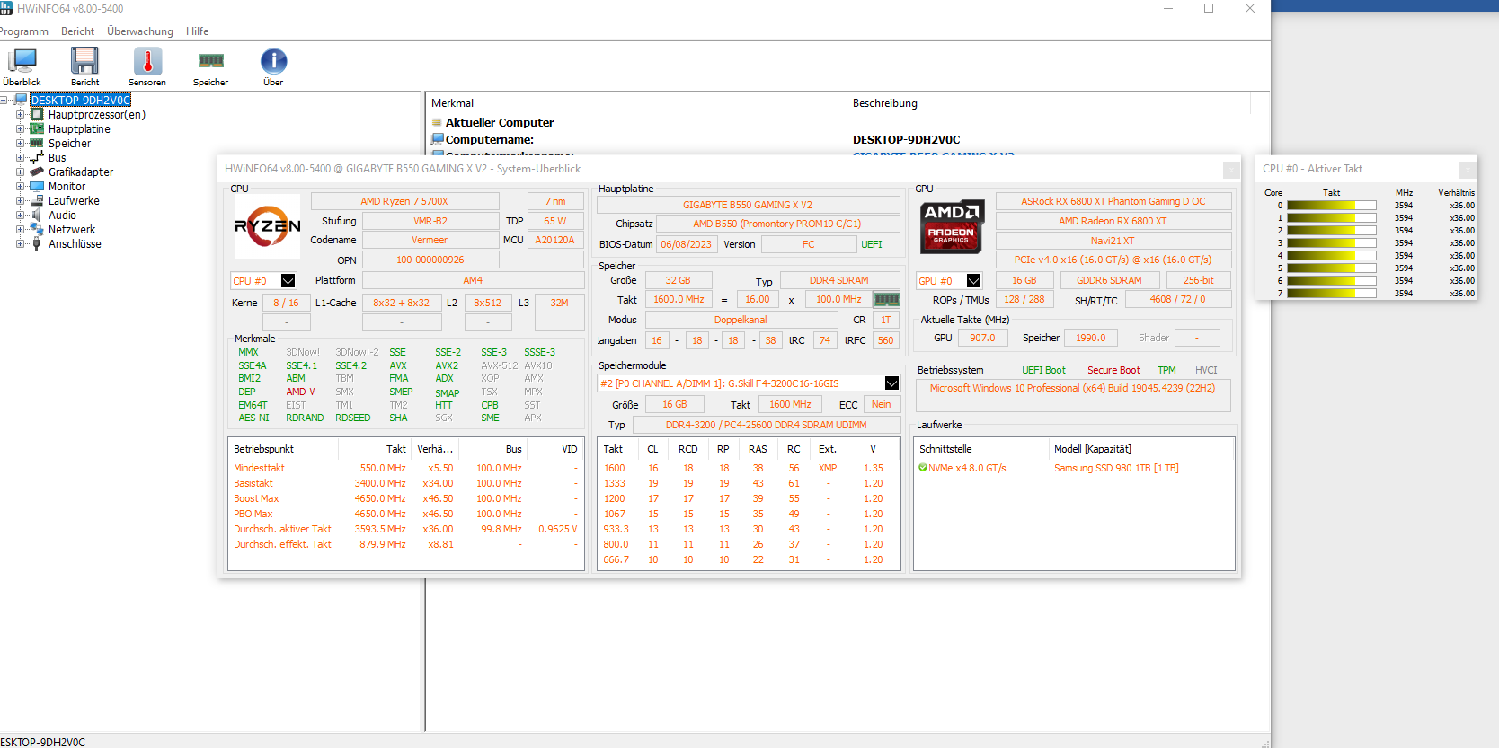Collapse the DESKTOP-9DH2V0C tree root

pos(5,101)
